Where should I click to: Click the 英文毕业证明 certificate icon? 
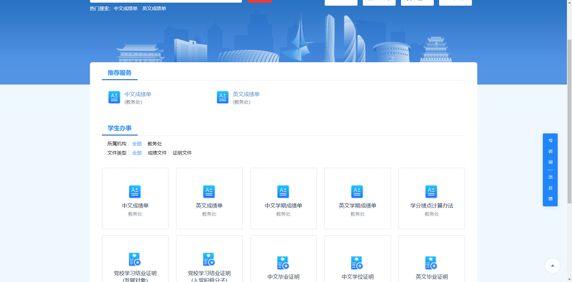pyautogui.click(x=431, y=263)
